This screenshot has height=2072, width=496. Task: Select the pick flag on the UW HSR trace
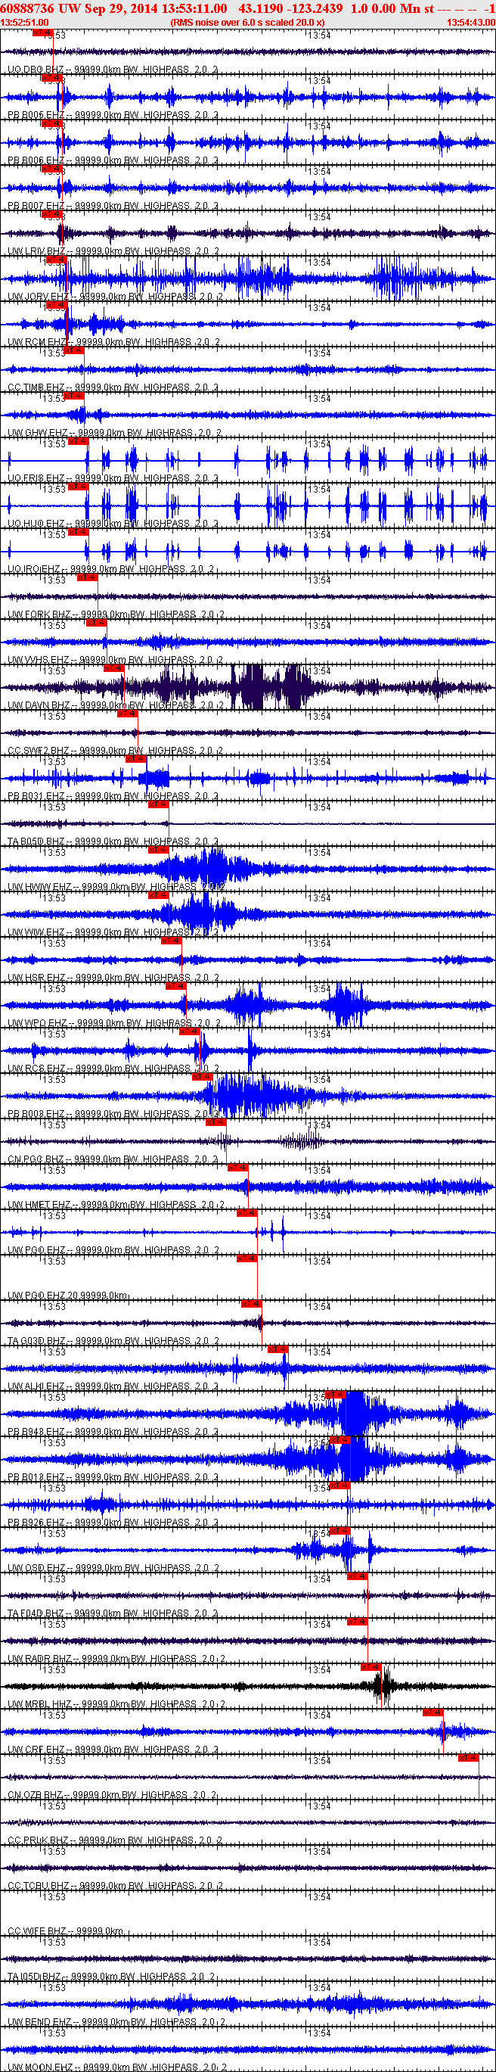[171, 941]
